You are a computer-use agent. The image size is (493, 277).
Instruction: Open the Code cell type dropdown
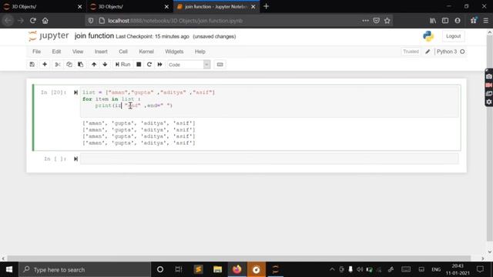(x=189, y=65)
